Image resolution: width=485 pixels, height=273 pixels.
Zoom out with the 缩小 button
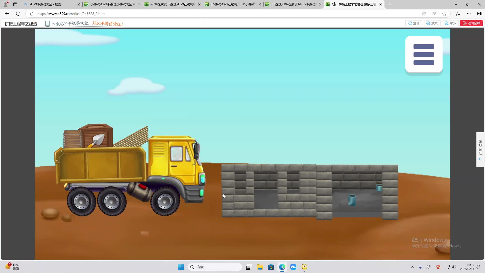[450, 23]
